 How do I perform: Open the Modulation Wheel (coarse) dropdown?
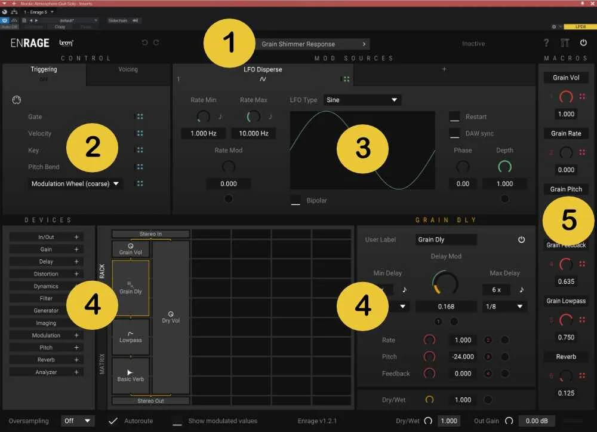pos(75,183)
